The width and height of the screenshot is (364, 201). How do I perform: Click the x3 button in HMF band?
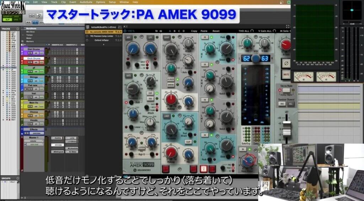click(229, 69)
